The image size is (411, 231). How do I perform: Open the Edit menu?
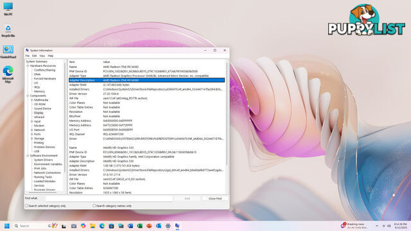(x=34, y=56)
